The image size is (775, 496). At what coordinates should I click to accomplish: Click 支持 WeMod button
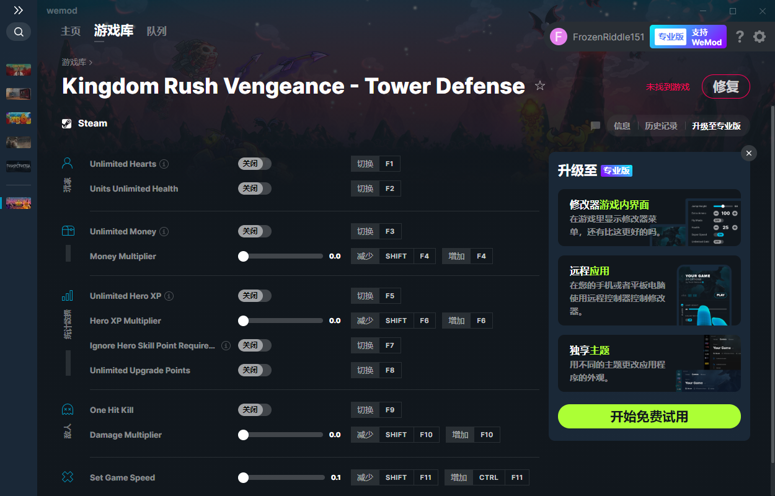point(707,37)
